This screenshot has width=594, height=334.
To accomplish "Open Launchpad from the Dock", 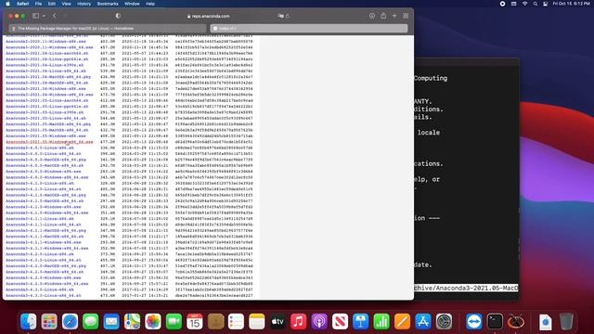I will coord(49,322).
